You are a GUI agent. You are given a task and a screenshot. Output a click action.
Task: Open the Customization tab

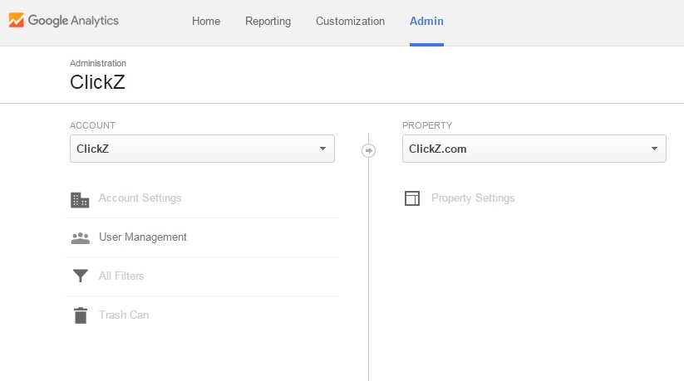(350, 22)
